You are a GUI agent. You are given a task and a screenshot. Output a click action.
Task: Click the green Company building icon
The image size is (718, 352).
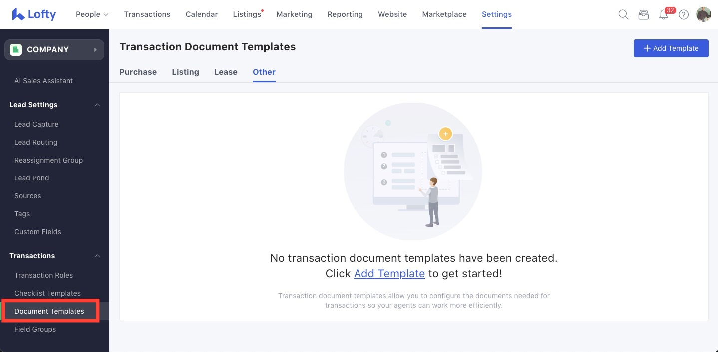16,50
